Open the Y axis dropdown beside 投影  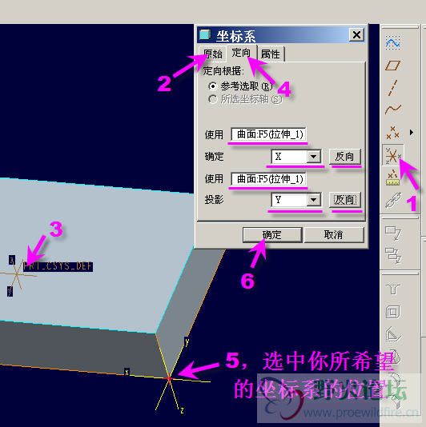tap(313, 200)
